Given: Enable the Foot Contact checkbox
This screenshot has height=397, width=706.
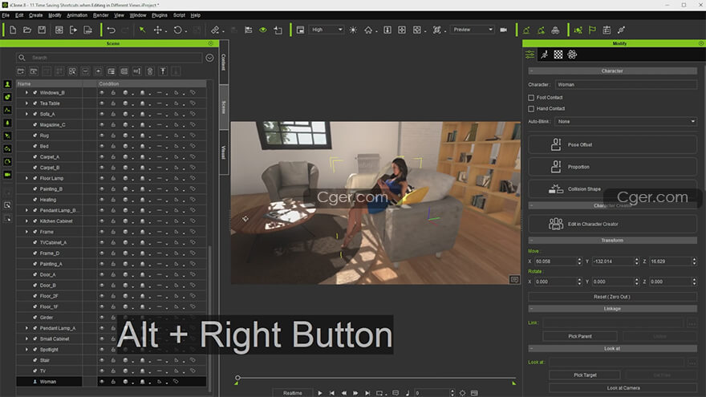Looking at the screenshot, I should tap(531, 98).
